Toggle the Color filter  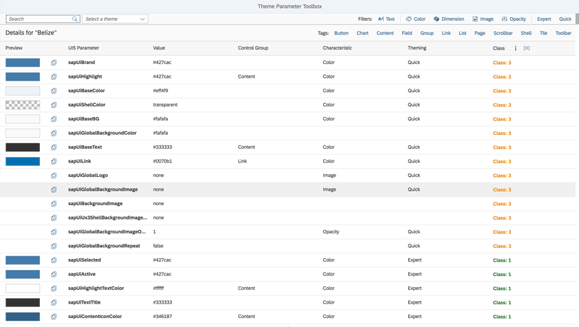click(416, 19)
